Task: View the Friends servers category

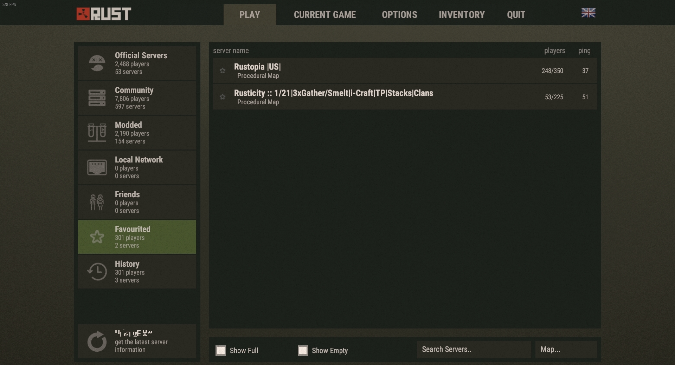Action: point(137,202)
